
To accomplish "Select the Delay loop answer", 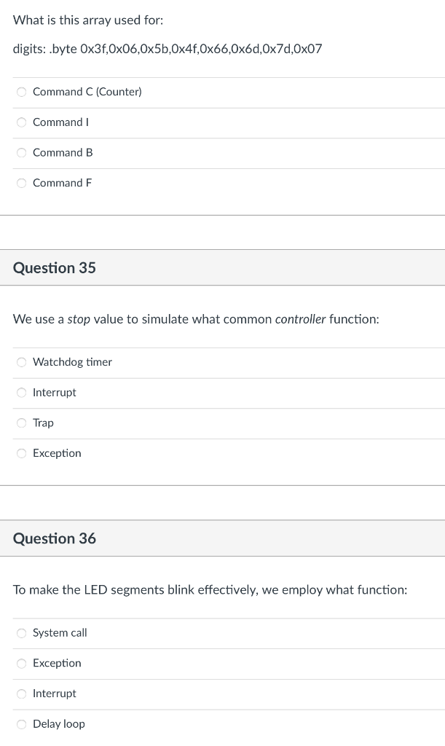I will pos(22,724).
